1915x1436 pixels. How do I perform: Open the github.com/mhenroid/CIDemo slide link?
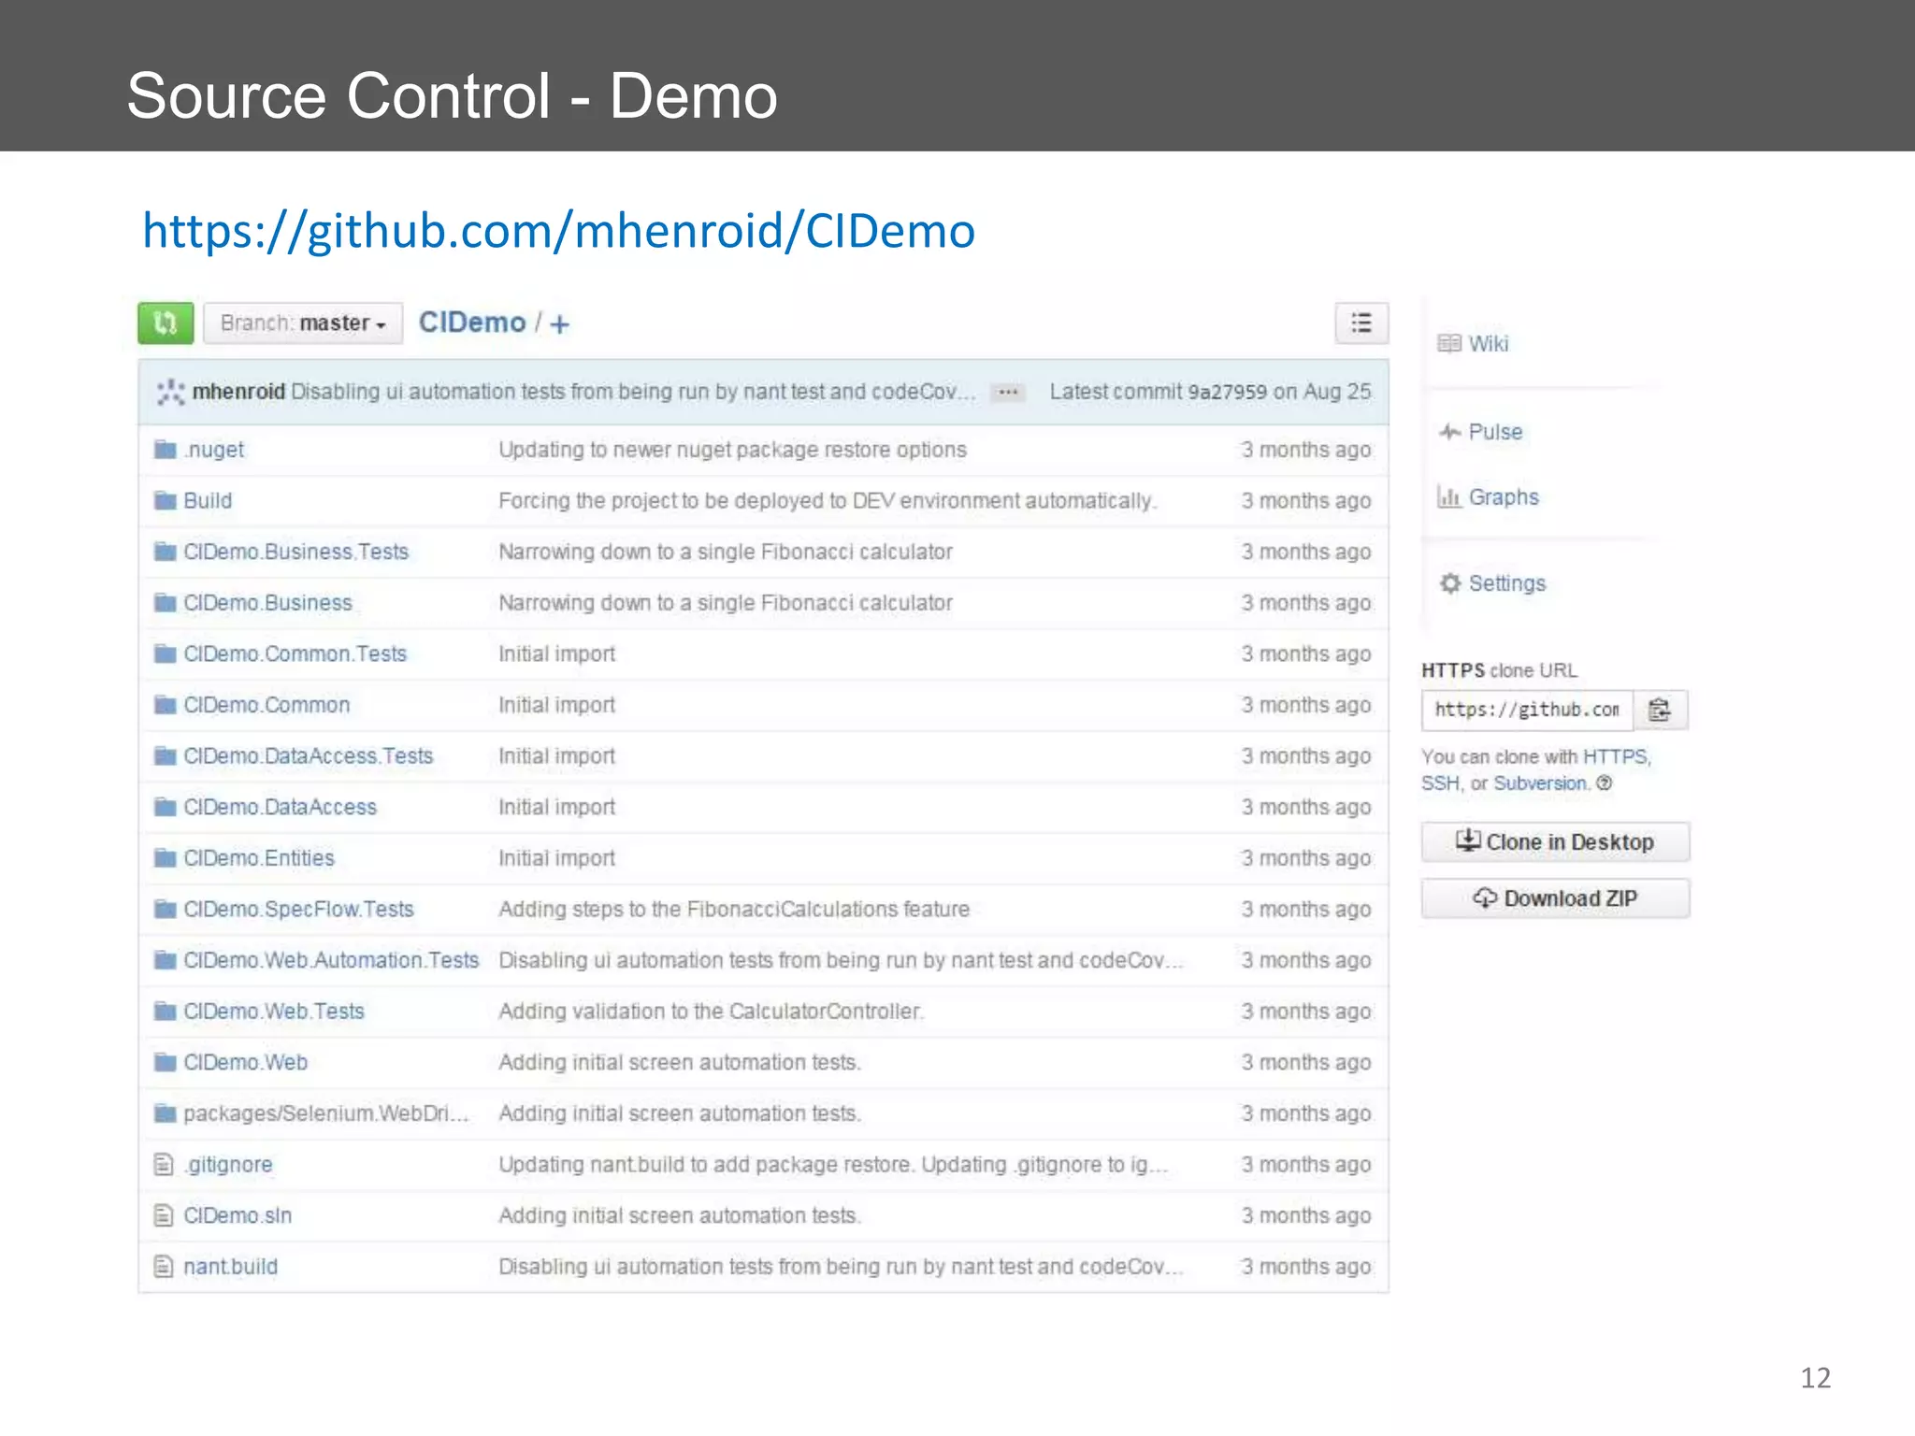pyautogui.click(x=559, y=231)
